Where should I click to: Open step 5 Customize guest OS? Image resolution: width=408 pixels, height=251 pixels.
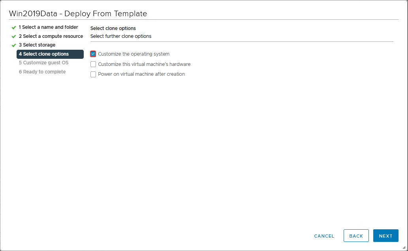[x=43, y=63]
